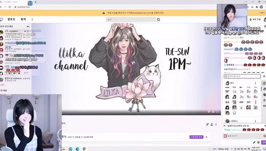Open options for the second emote section

[x=255, y=121]
